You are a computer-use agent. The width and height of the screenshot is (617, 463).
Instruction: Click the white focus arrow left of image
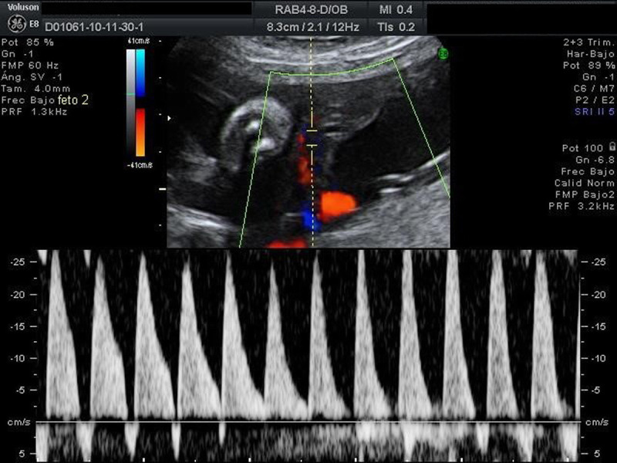170,118
